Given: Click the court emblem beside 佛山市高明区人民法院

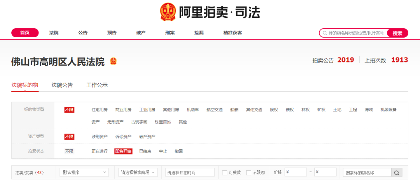Looking at the screenshot, I should (x=113, y=61).
